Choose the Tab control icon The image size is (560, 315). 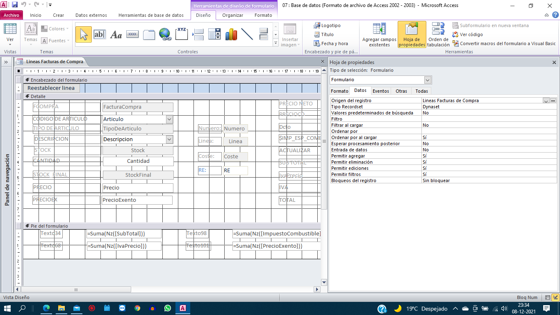149,34
